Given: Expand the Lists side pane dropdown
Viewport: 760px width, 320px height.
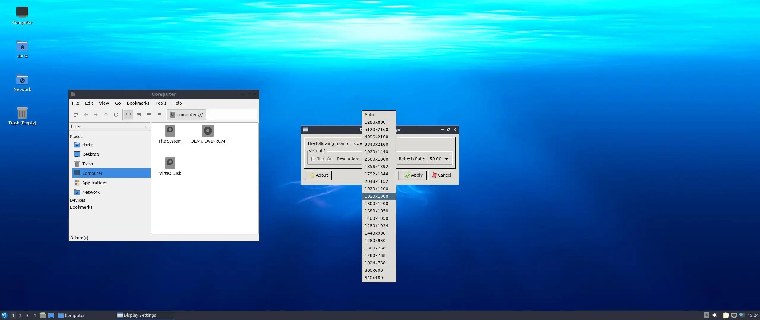Looking at the screenshot, I should (147, 127).
